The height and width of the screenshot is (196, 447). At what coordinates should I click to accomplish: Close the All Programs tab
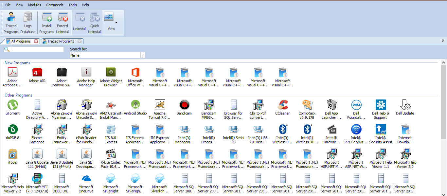pyautogui.click(x=36, y=41)
